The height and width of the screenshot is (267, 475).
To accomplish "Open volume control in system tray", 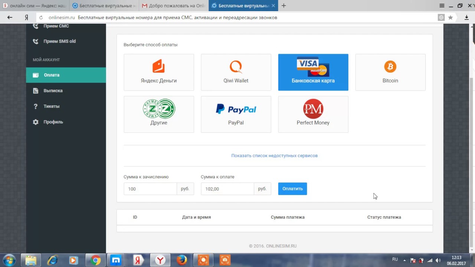I will pyautogui.click(x=438, y=260).
